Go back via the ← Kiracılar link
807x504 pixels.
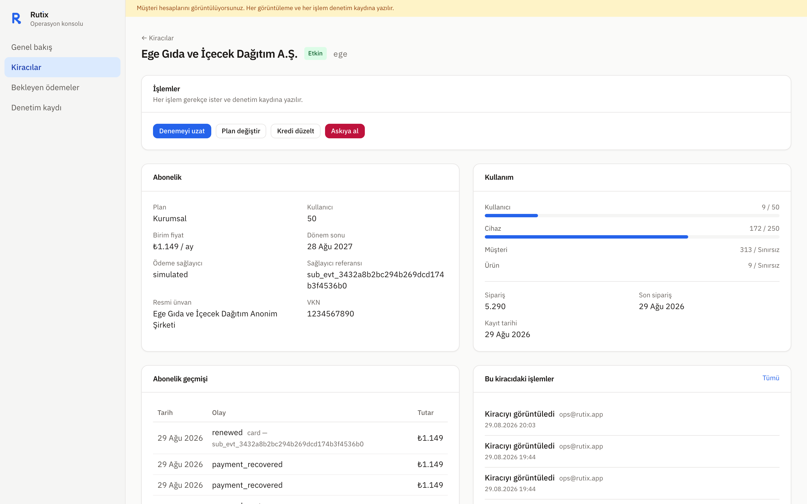click(157, 38)
